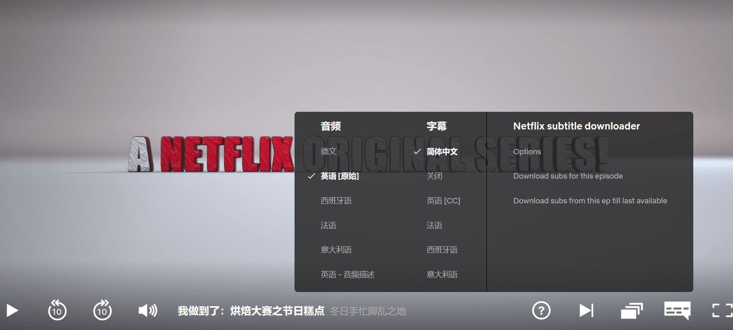Screen dimensions: 733x330
Task: Click the episode title 冬日手忙脚乱之地
Action: click(x=368, y=311)
